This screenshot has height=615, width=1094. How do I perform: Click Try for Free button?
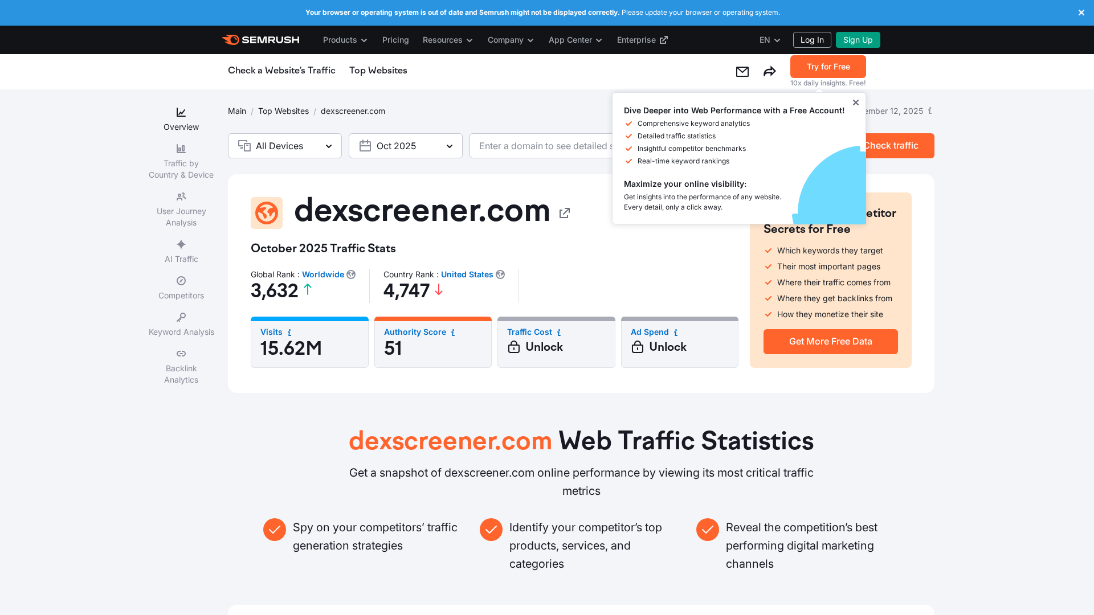(828, 67)
